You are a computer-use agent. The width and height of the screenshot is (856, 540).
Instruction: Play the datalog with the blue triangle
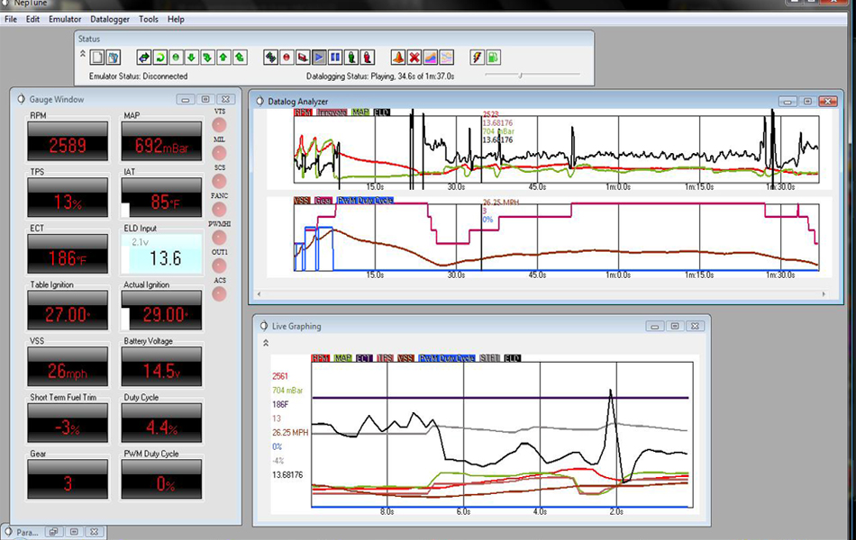pyautogui.click(x=319, y=58)
